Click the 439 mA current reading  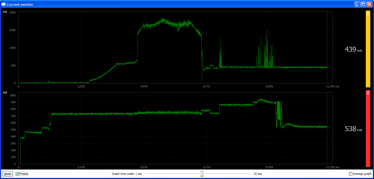(353, 49)
